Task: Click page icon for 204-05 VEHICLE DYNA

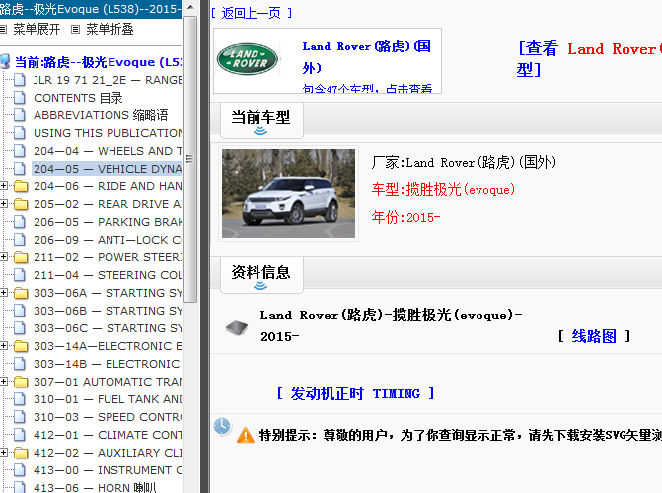Action: (19, 168)
